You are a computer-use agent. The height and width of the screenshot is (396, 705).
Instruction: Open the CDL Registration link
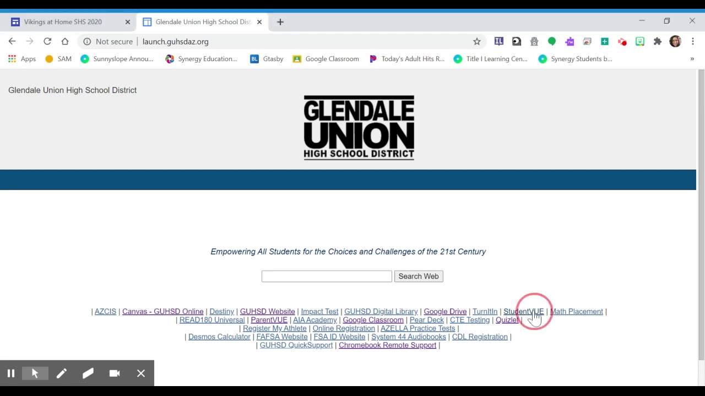tap(480, 337)
